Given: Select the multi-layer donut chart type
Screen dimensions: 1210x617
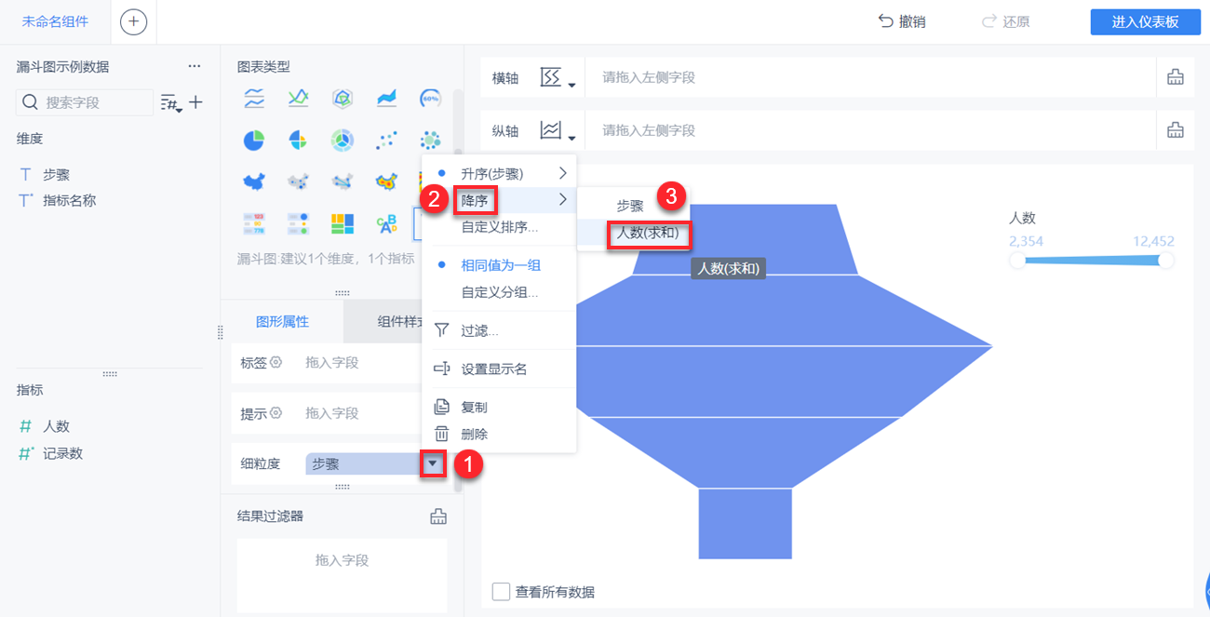Looking at the screenshot, I should point(343,141).
